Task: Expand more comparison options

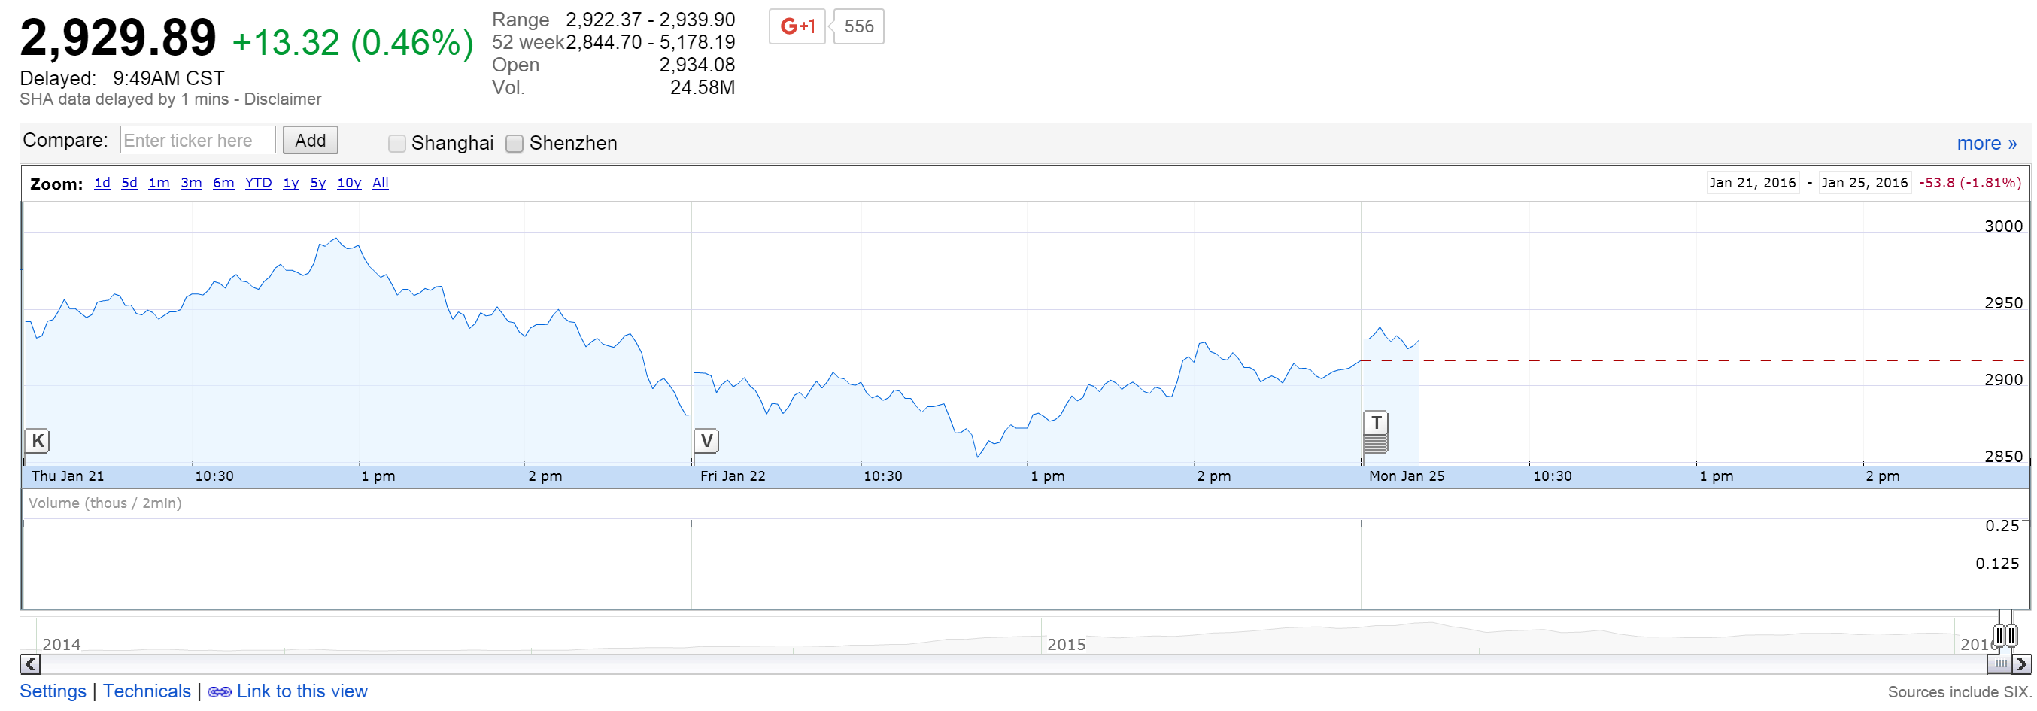Action: click(1986, 143)
